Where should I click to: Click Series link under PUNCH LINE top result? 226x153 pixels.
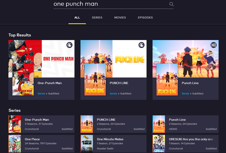(x=113, y=94)
